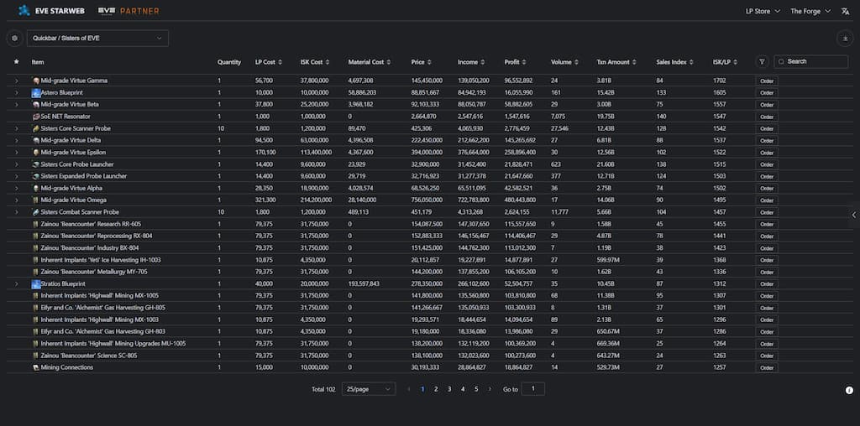Click the EVE Starweb logo icon
This screenshot has width=860, height=426.
point(24,10)
